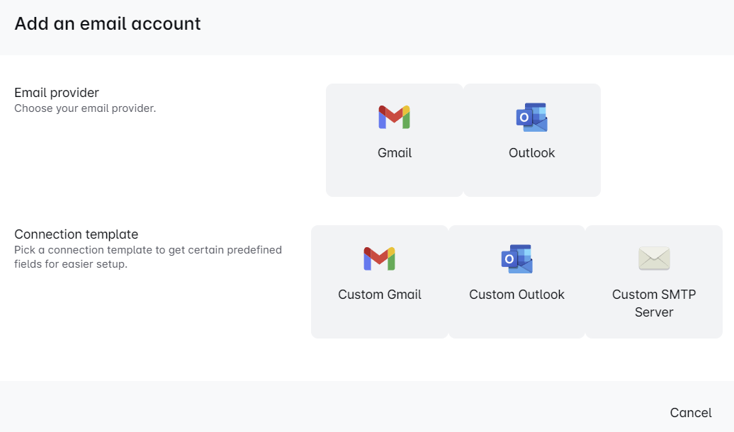Click the connection template description text
This screenshot has width=734, height=432.
[x=148, y=257]
